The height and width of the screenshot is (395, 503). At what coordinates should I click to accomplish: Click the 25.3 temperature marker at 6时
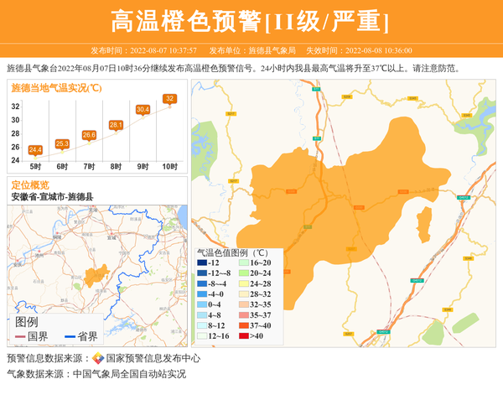[x=62, y=144]
